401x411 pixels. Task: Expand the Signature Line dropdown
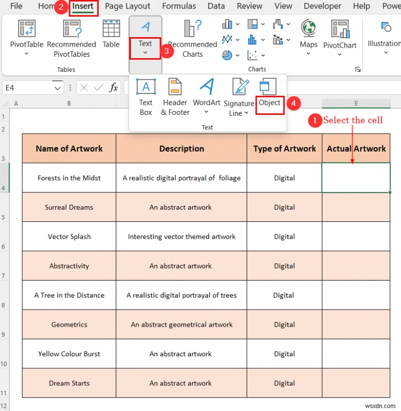click(246, 113)
